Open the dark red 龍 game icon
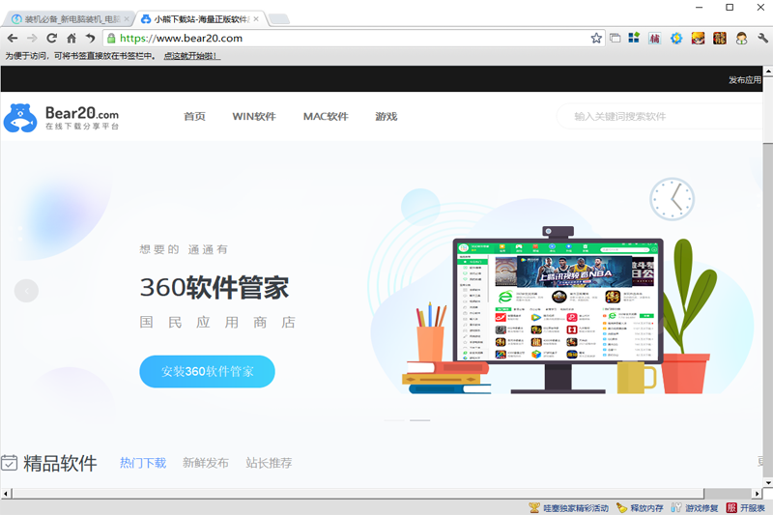 click(x=720, y=38)
